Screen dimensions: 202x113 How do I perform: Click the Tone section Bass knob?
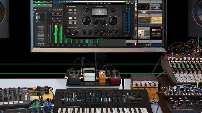[x=84, y=32]
